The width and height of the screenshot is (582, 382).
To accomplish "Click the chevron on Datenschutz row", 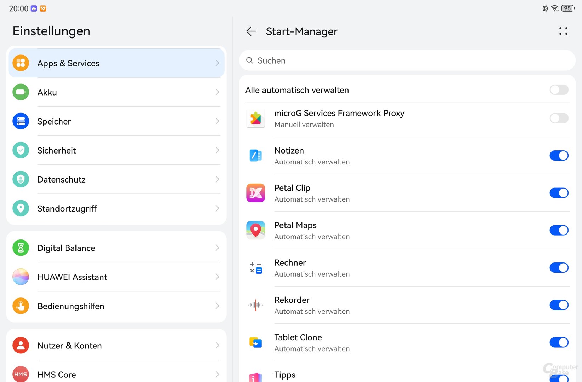I will tap(217, 179).
